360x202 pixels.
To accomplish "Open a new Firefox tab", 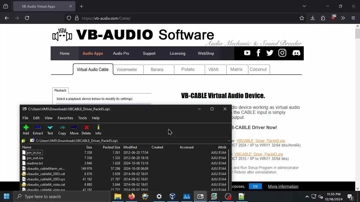I will pos(82,6).
